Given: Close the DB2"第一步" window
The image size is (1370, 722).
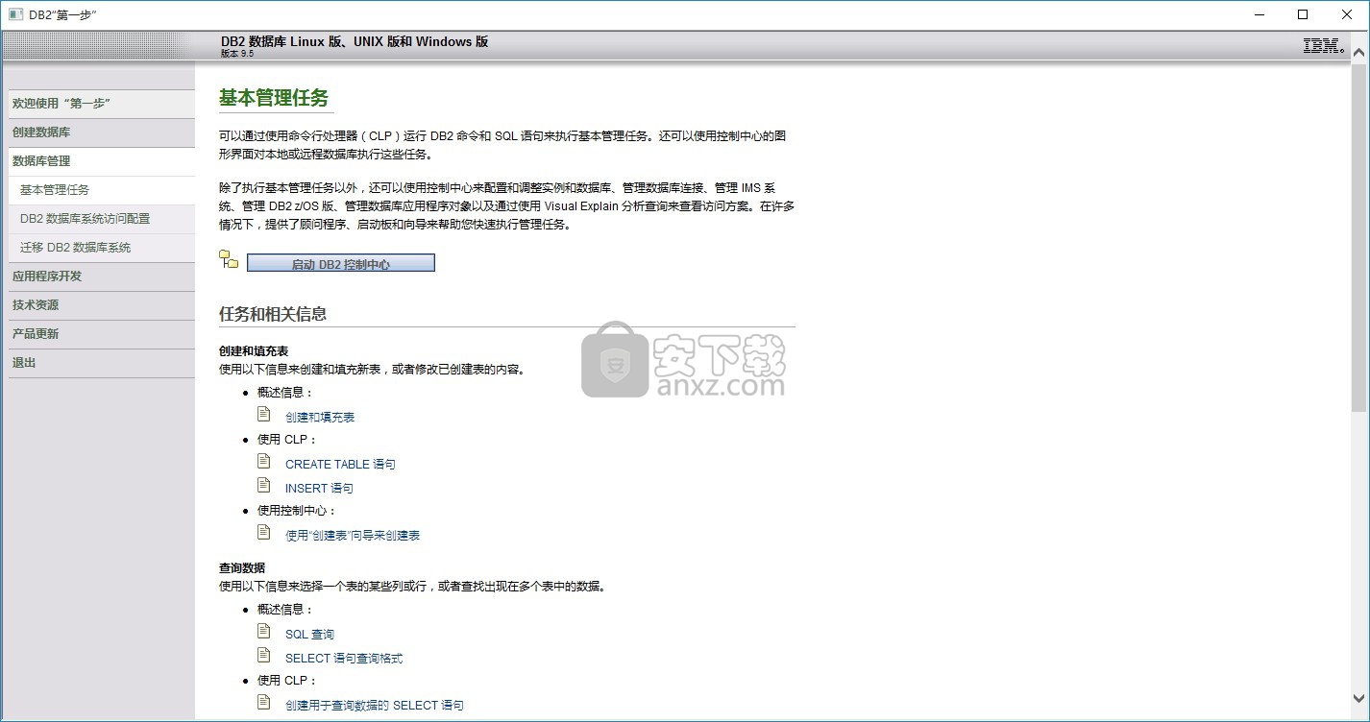Looking at the screenshot, I should click(x=1347, y=14).
